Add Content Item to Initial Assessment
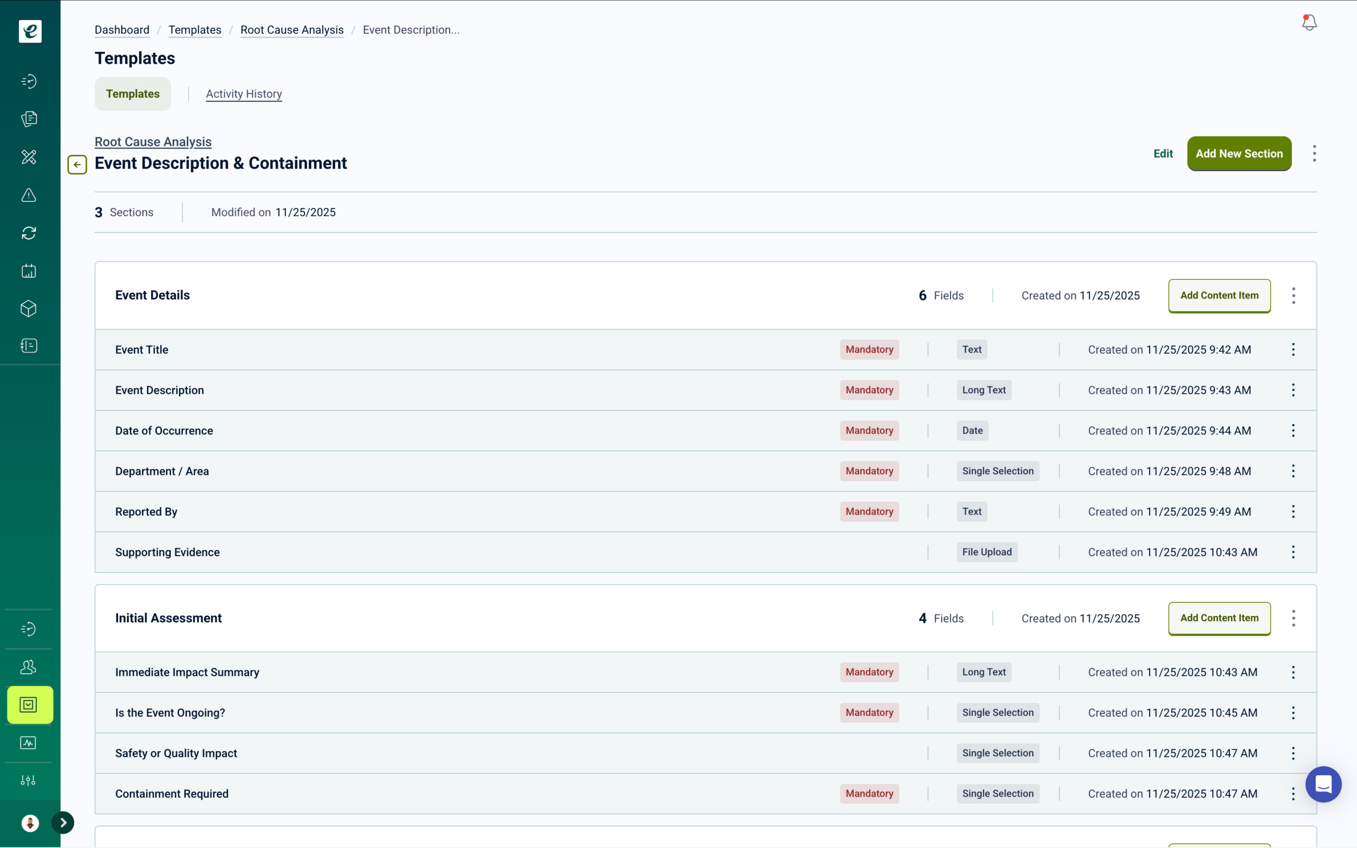Screen dimensions: 1357x848 [1219, 618]
